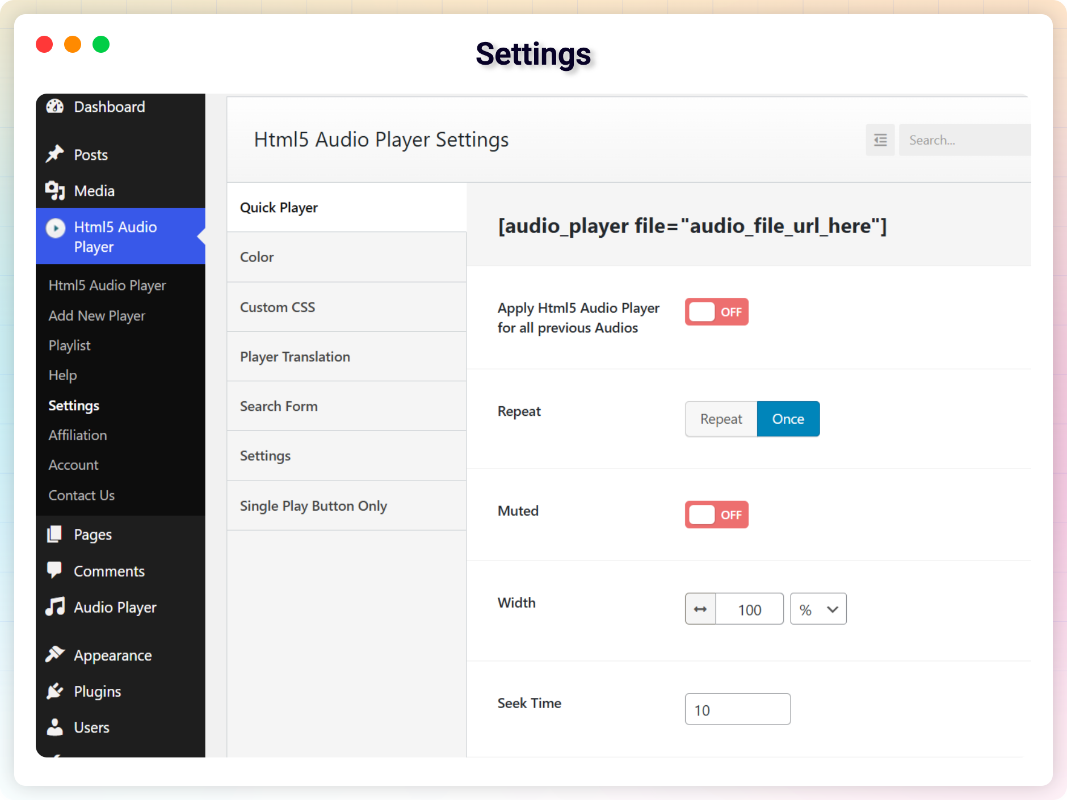Open the Account submenu link
1067x800 pixels.
point(73,465)
